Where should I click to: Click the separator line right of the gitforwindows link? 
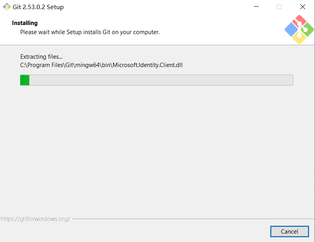tap(190, 219)
